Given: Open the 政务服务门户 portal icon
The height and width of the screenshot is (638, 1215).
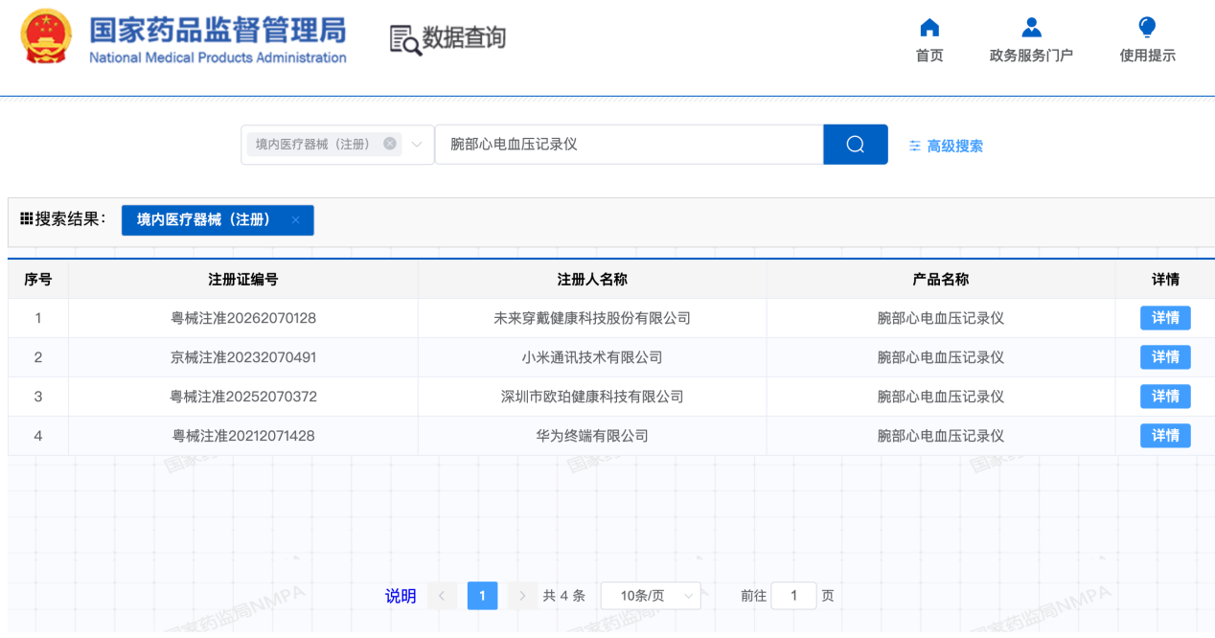Looking at the screenshot, I should click(1031, 28).
